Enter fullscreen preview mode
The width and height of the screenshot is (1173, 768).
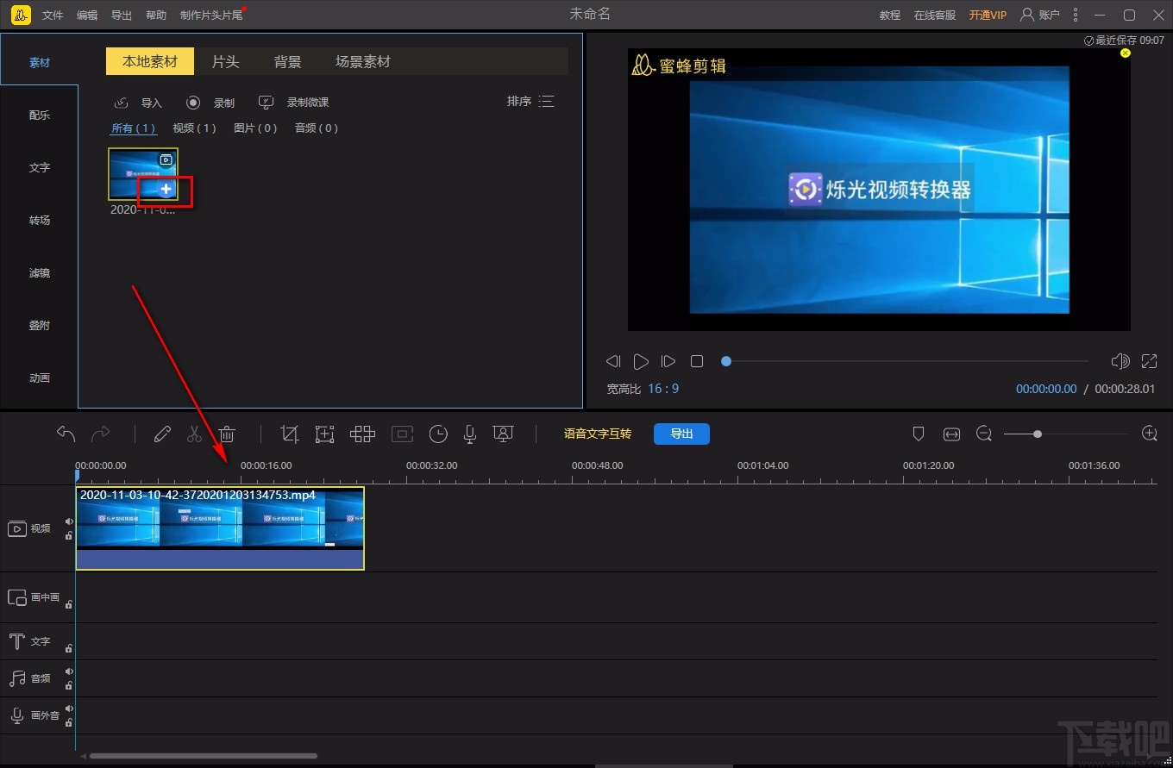(x=1149, y=361)
